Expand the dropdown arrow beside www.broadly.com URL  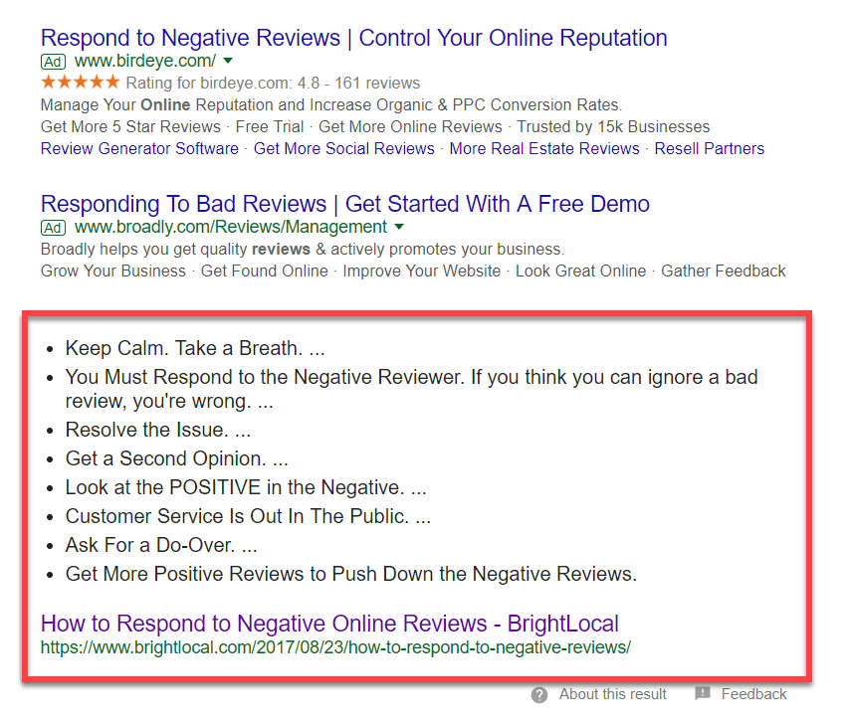coord(399,227)
